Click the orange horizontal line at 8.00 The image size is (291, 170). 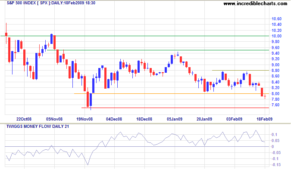pyautogui.click(x=172, y=93)
